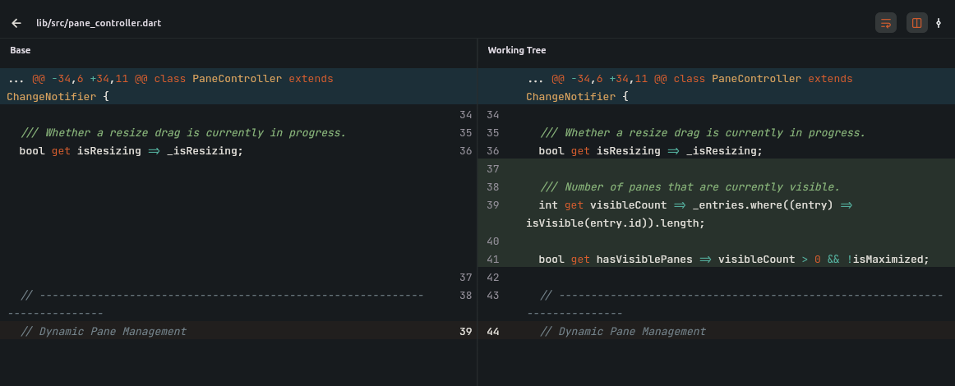The image size is (955, 386).
Task: Click Base line number 37
Action: tap(466, 278)
